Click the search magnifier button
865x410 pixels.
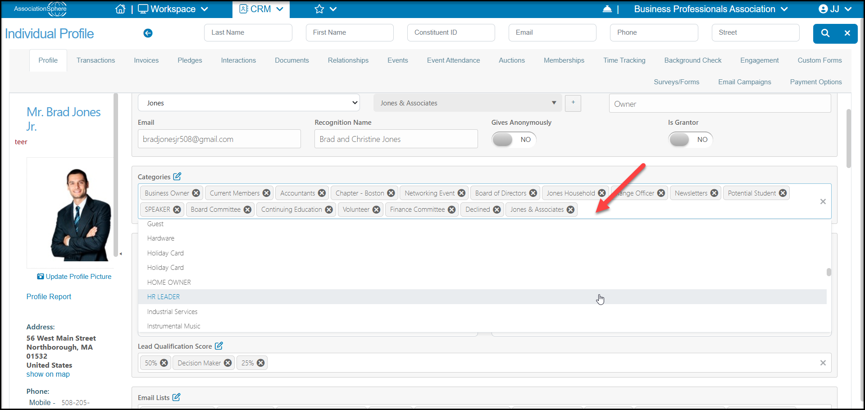point(825,33)
